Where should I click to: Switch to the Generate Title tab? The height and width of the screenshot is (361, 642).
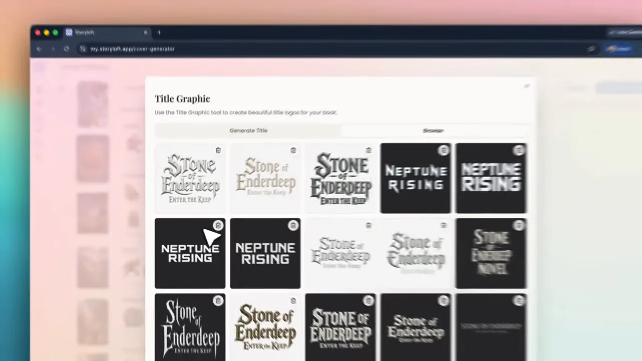click(248, 130)
